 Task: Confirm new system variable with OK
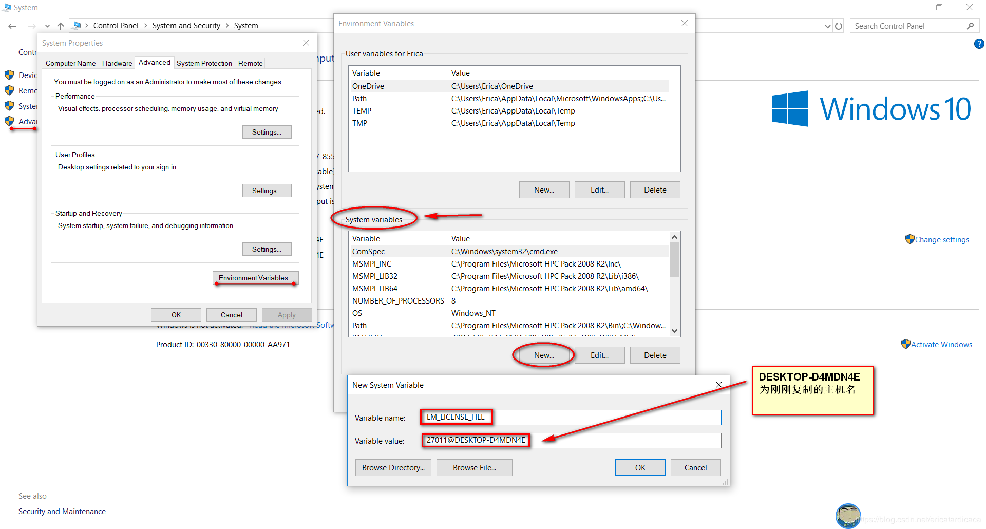pyautogui.click(x=640, y=467)
